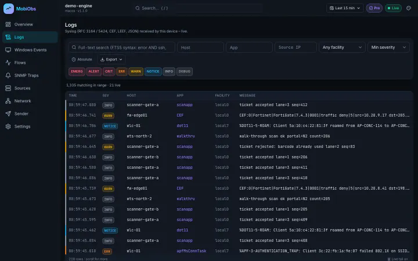
Task: Click message 'walk-through scan ok portal=N2 count=205'
Action: point(284,199)
